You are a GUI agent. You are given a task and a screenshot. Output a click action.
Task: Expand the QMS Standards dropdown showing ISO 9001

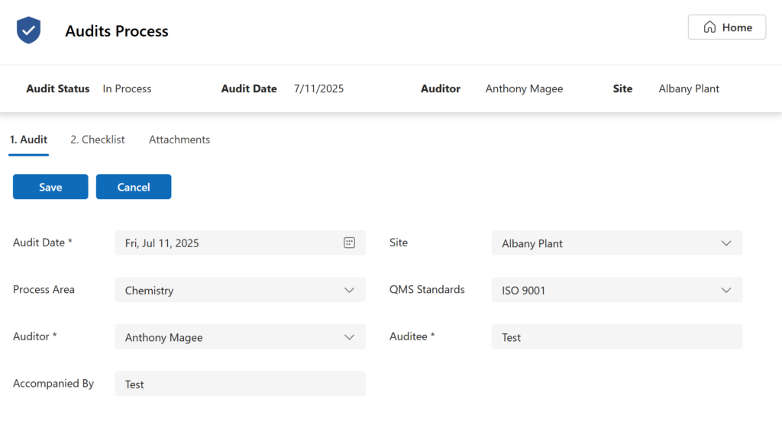617,290
